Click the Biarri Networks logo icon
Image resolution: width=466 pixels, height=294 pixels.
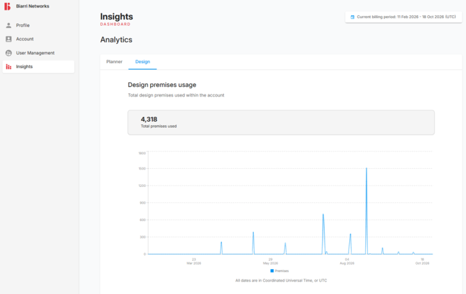click(8, 6)
